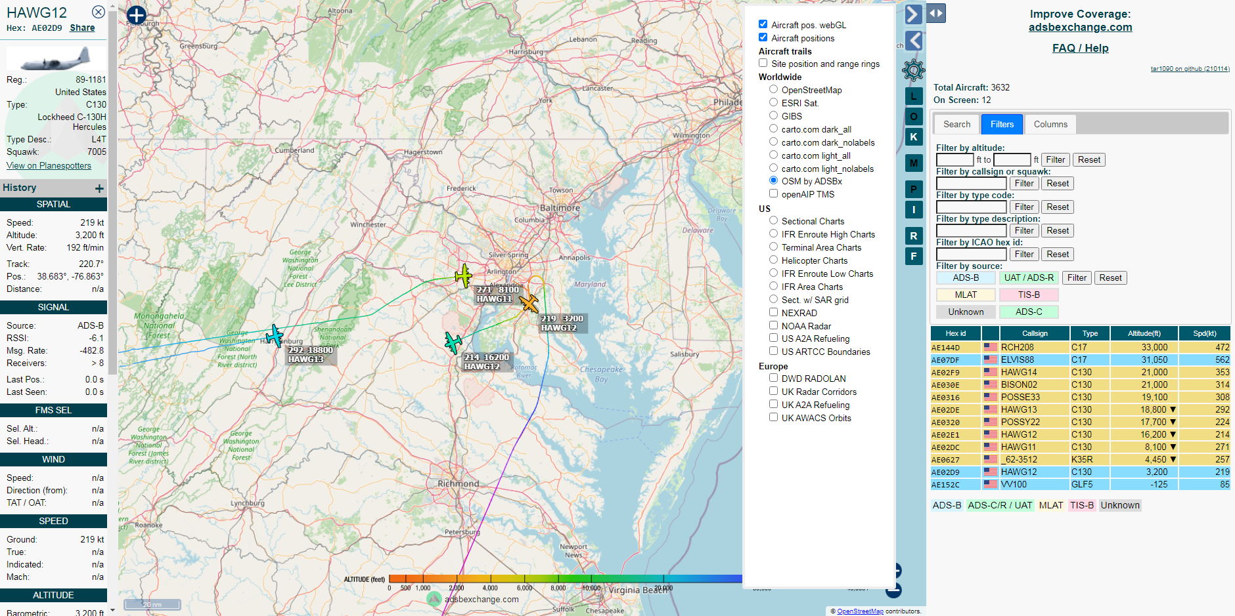The height and width of the screenshot is (616, 1235).
Task: Select IFR Enroute High Charts layer
Action: 773,234
